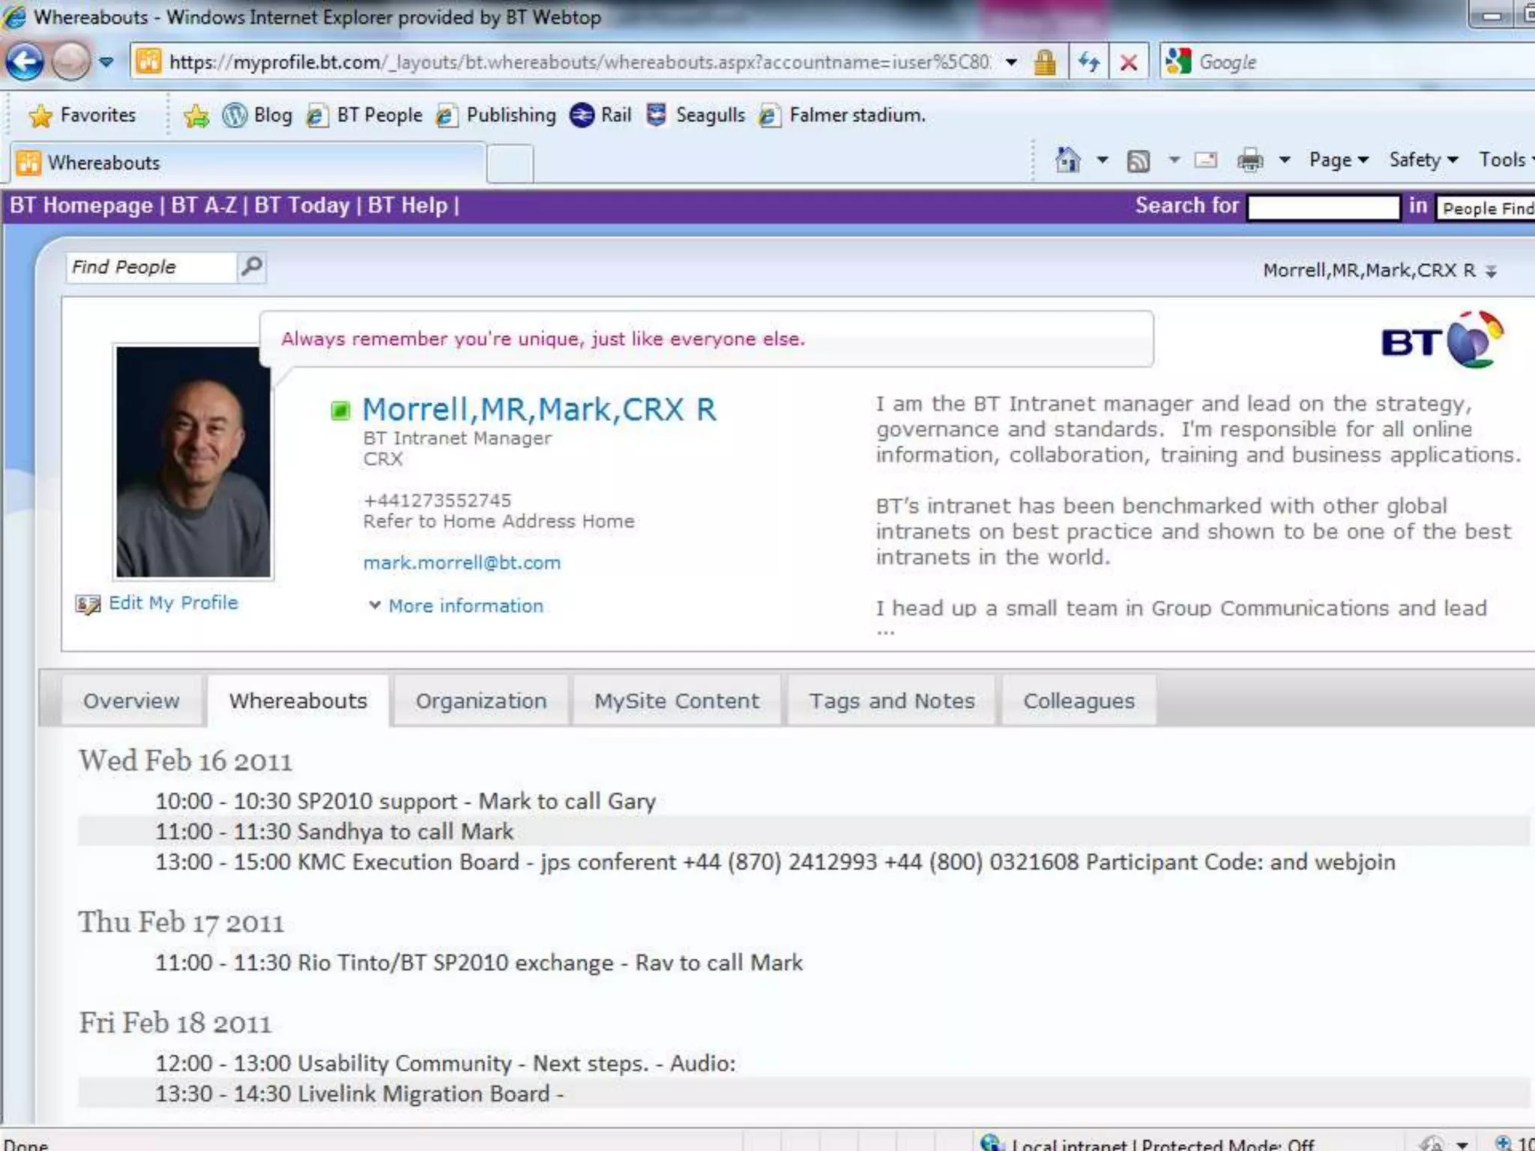The height and width of the screenshot is (1151, 1535).
Task: Click the mark.morrell@bt.com email link
Action: pyautogui.click(x=462, y=563)
